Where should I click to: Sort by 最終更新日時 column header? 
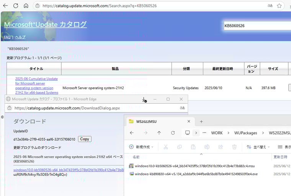[224, 69]
